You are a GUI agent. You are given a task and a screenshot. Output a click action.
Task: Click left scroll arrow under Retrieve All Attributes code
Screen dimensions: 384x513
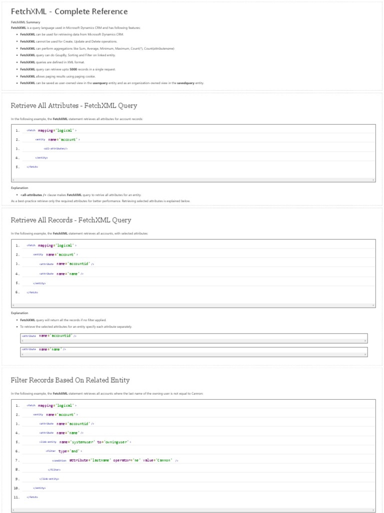pos(13,179)
